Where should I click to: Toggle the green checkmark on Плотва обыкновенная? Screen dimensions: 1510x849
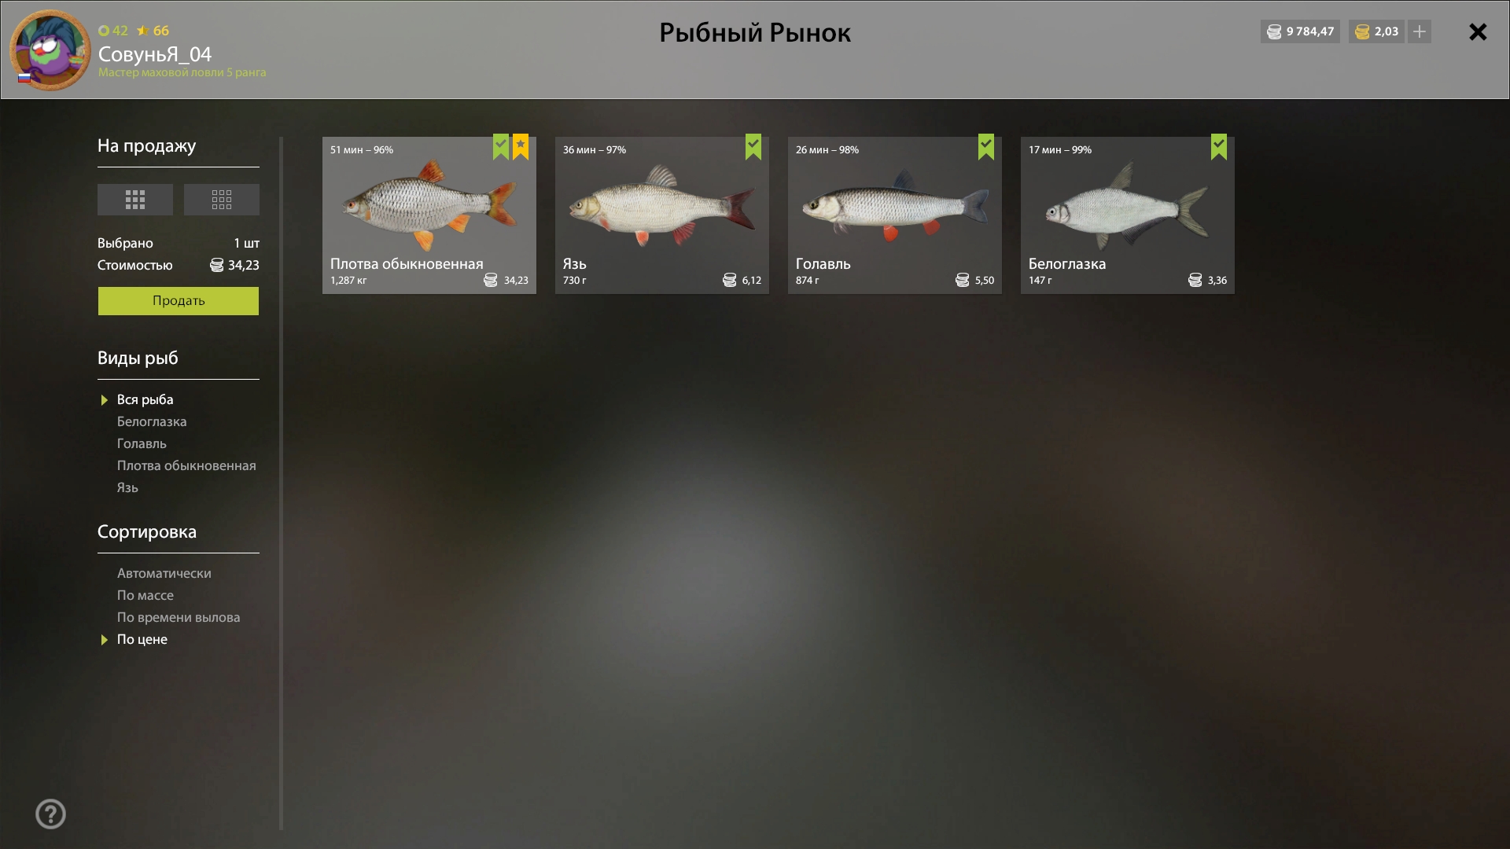click(x=501, y=147)
